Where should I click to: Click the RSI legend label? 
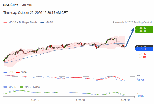click(11, 72)
